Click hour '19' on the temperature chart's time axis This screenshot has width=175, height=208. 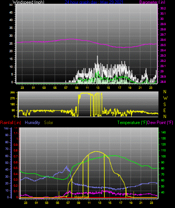pos(131,203)
